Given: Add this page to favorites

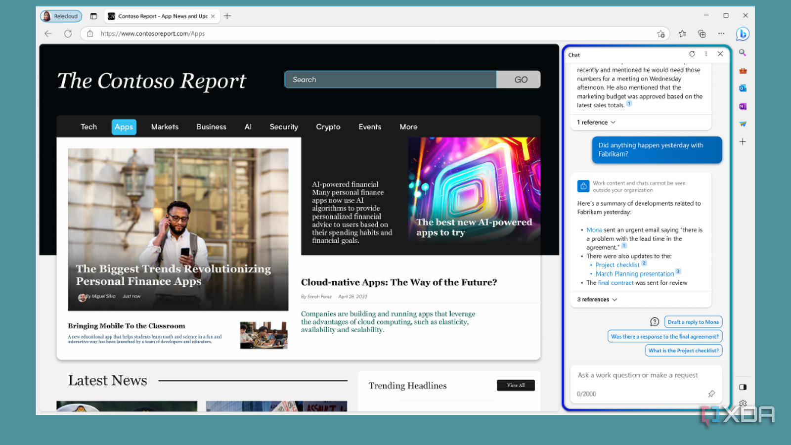Looking at the screenshot, I should pos(661,34).
